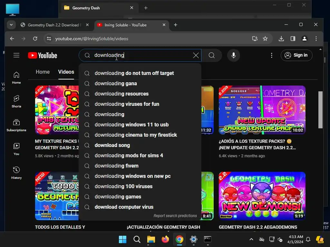The image size is (330, 247).
Task: Open Windows taskbar Search
Action: (137, 239)
